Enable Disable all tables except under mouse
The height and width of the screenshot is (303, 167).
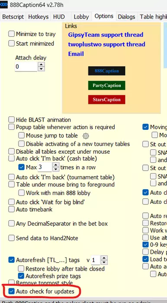pyautogui.click(x=11, y=151)
